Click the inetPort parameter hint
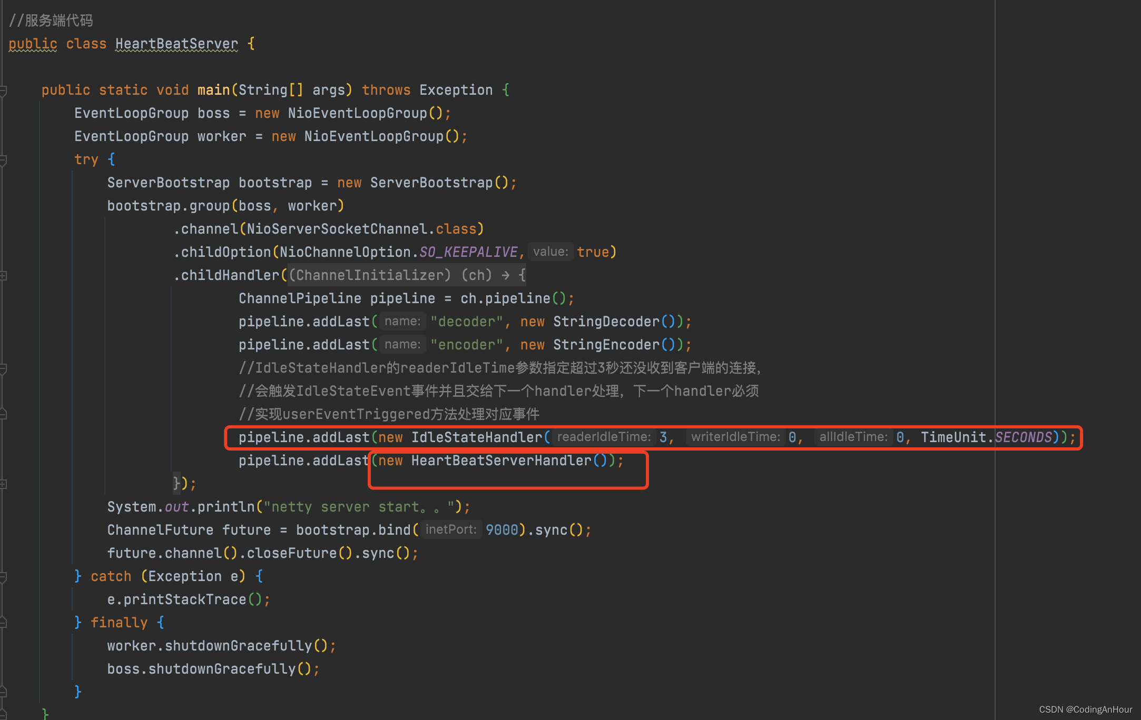 point(451,530)
